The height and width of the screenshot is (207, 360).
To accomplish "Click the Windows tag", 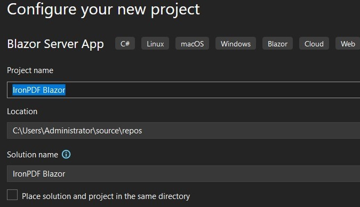I will (236, 43).
